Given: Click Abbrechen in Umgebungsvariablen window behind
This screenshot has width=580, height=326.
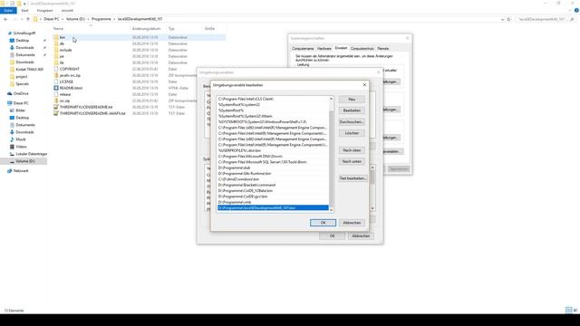Looking at the screenshot, I should tap(361, 235).
